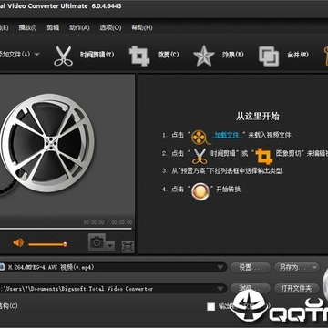The width and height of the screenshot is (328, 328).
Task: Click the 加载文件 link
Action: (227, 135)
